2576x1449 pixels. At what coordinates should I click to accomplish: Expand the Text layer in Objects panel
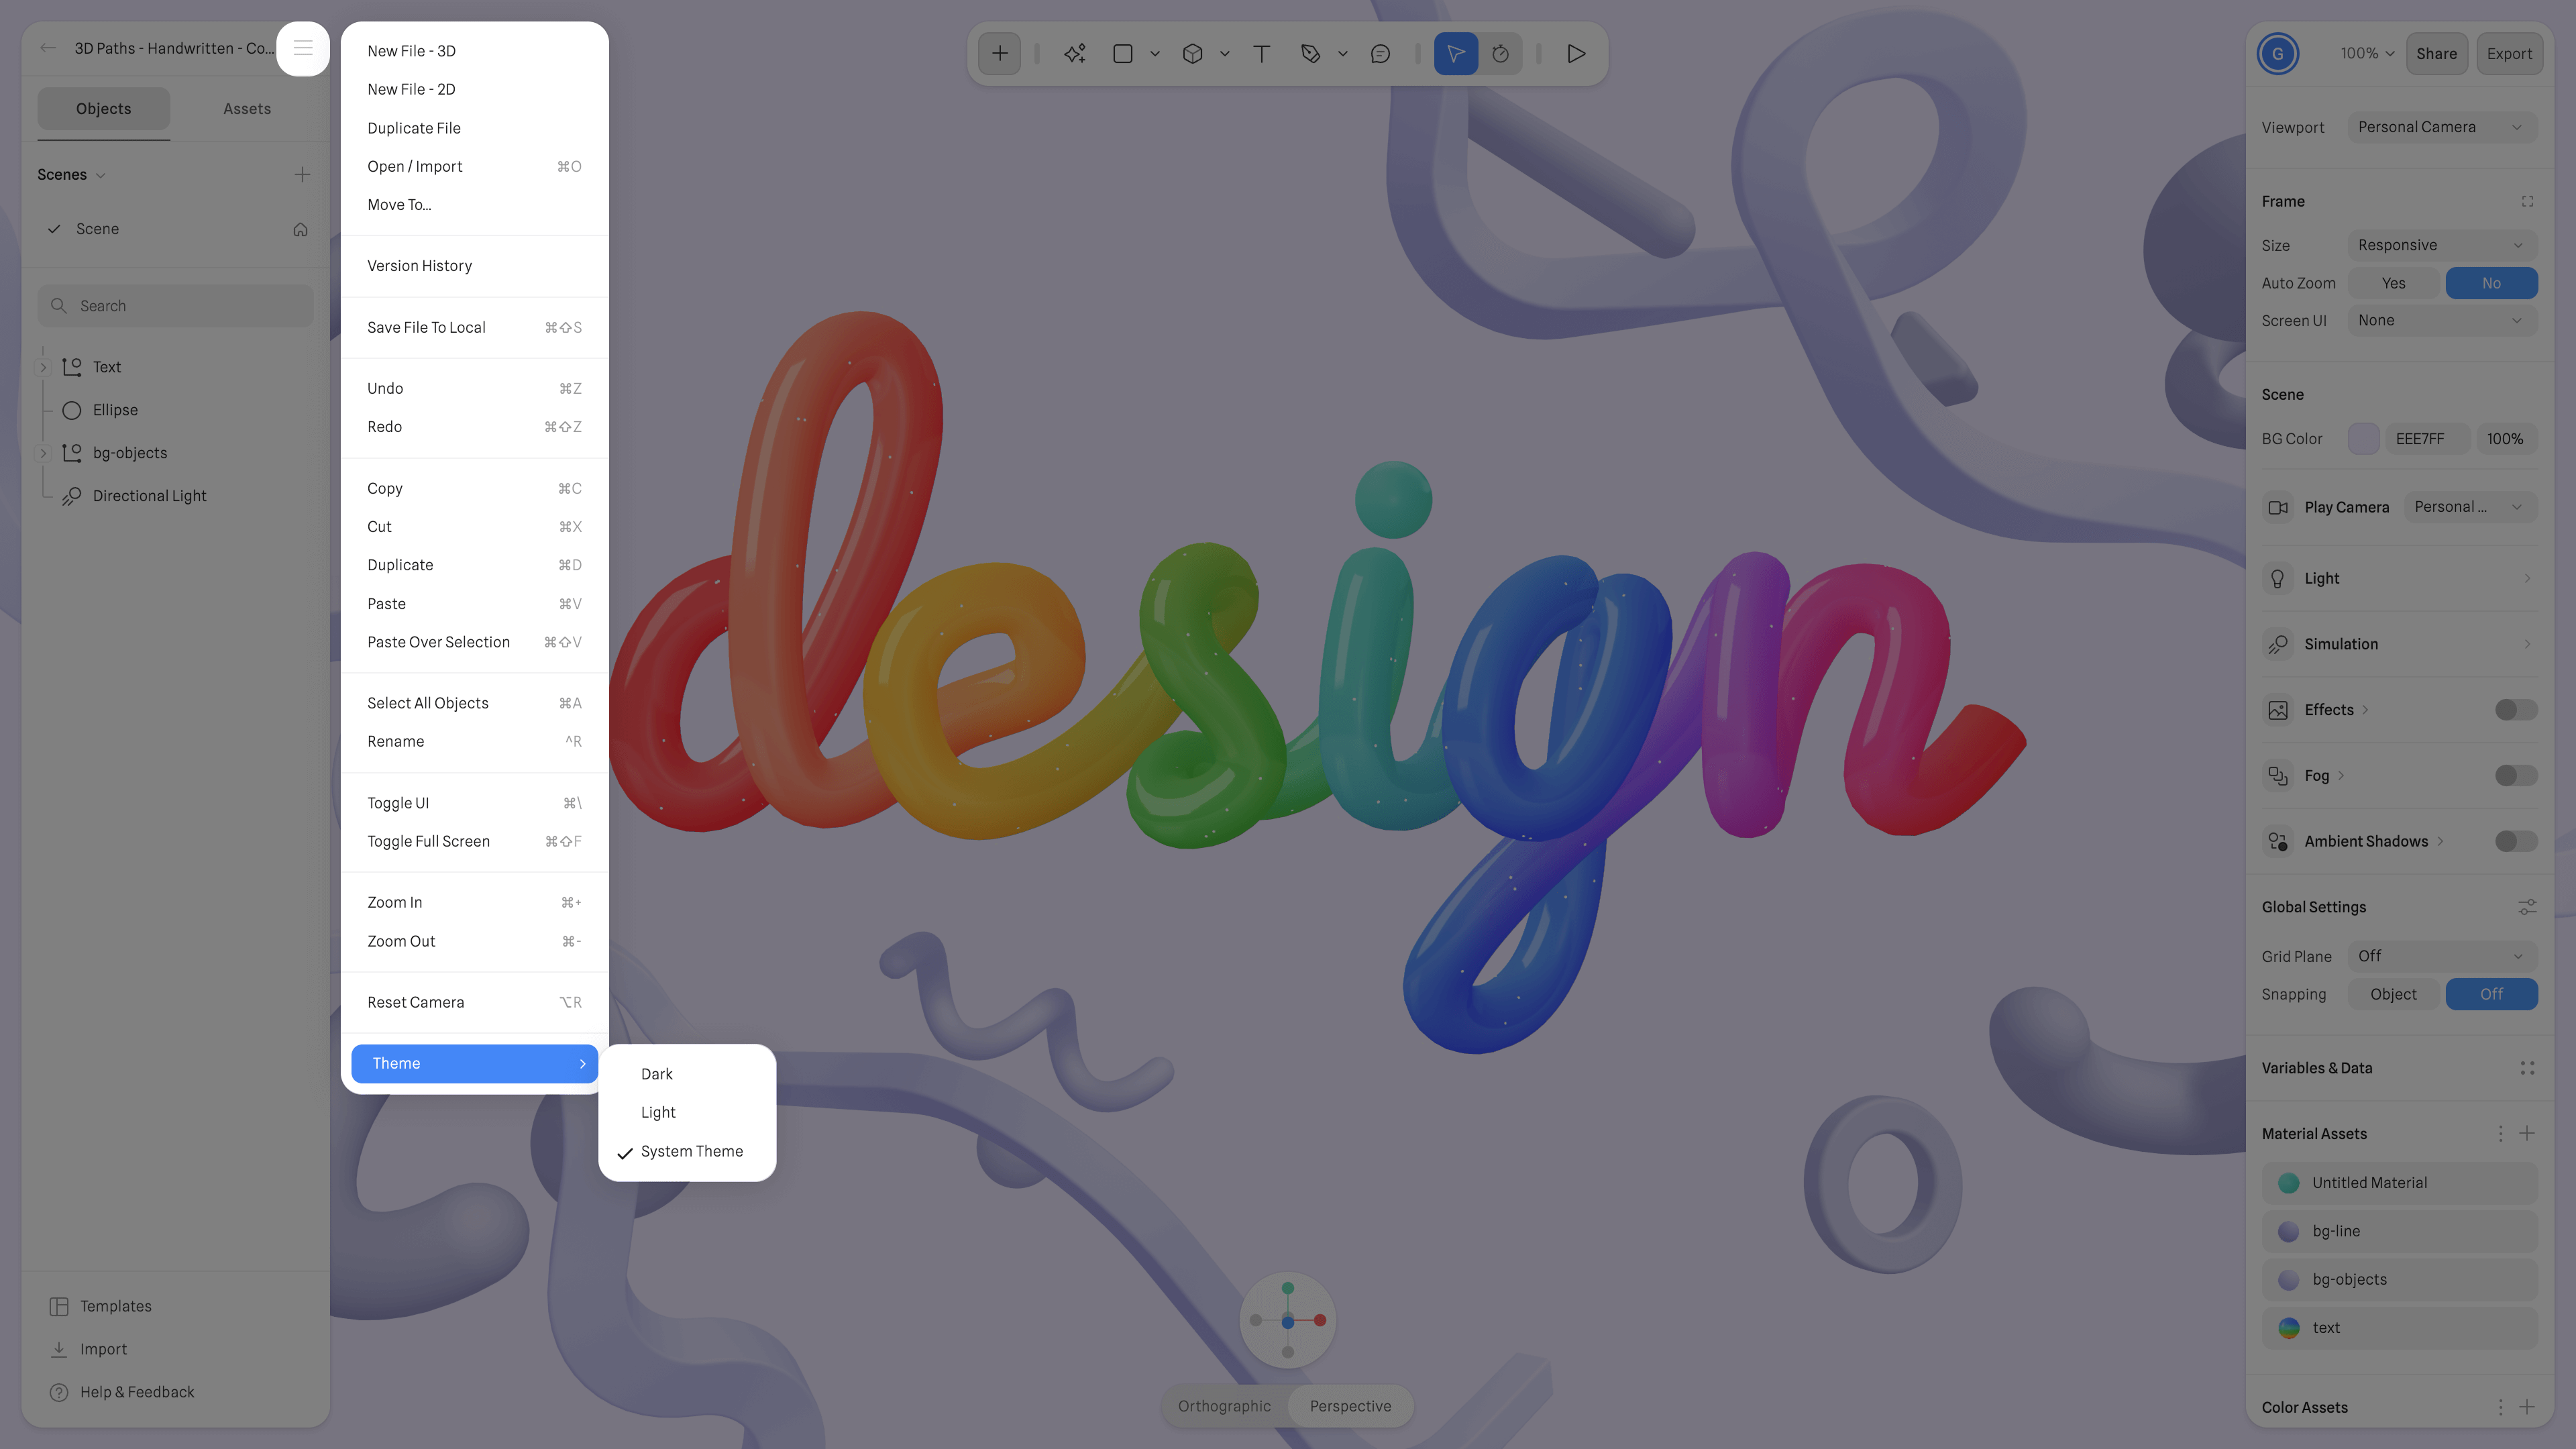pyautogui.click(x=42, y=367)
